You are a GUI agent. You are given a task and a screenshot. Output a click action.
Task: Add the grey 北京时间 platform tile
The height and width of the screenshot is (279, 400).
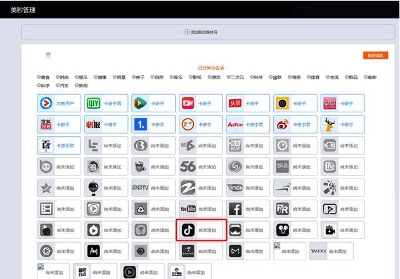(x=248, y=145)
